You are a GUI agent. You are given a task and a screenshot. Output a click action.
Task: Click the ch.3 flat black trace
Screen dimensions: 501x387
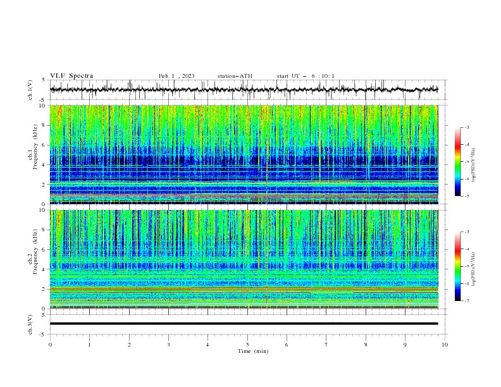pos(244,324)
